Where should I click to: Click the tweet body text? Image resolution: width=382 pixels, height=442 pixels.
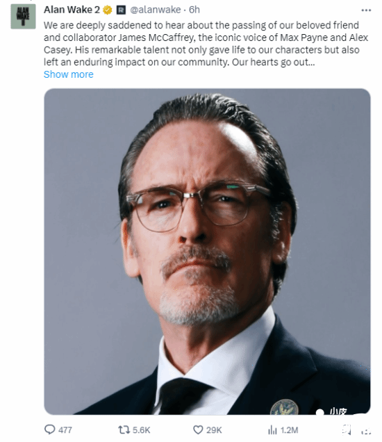[x=206, y=44]
